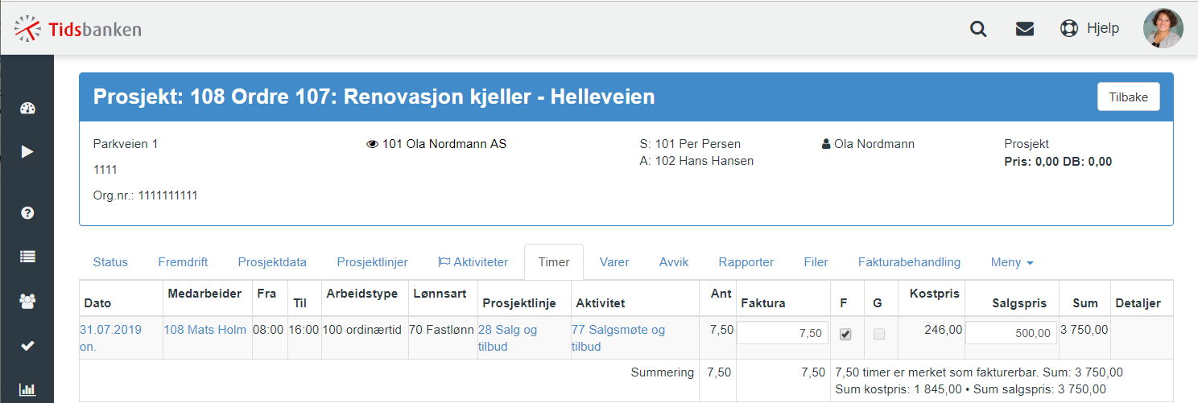Viewport: 1198px width, 403px height.
Task: Click the eye icon beside Ola Nordmann AS
Action: click(x=372, y=145)
